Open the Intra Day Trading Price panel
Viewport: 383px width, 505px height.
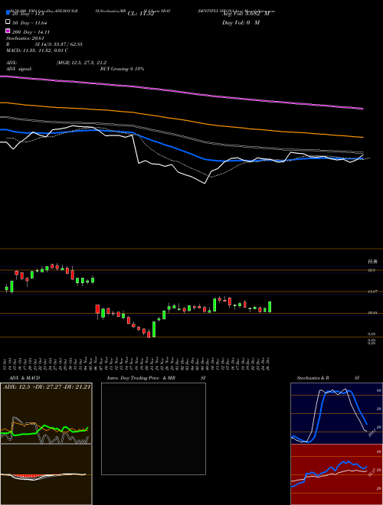point(153,428)
